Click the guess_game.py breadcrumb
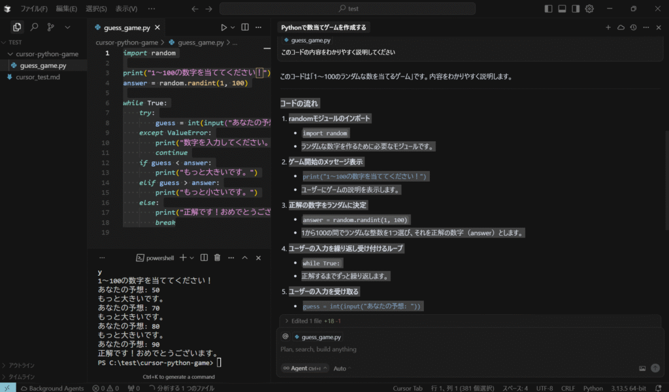Screen dimensions: 669x392 pos(201,42)
